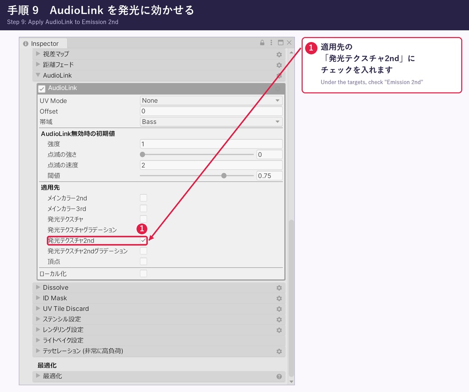
Task: Enable the 頂点 checkbox
Action: pyautogui.click(x=143, y=262)
